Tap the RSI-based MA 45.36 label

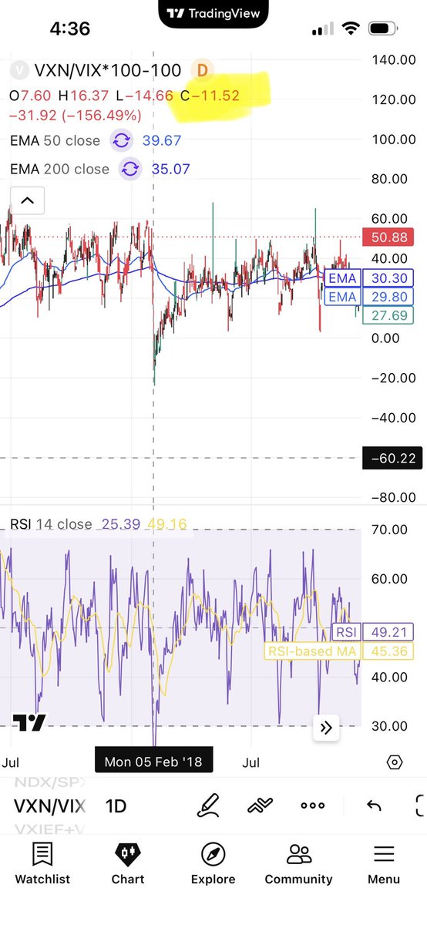click(339, 652)
